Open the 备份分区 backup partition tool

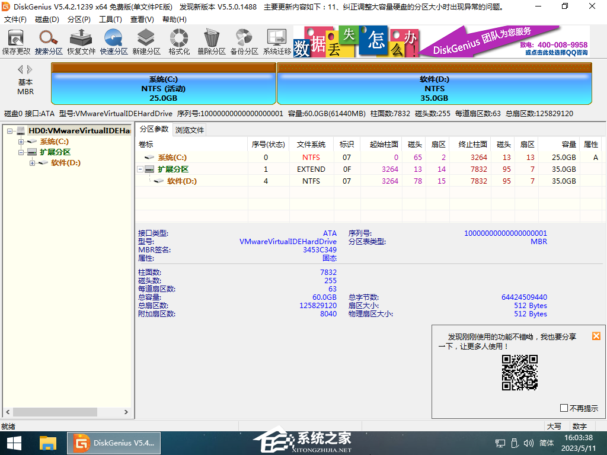coord(244,41)
